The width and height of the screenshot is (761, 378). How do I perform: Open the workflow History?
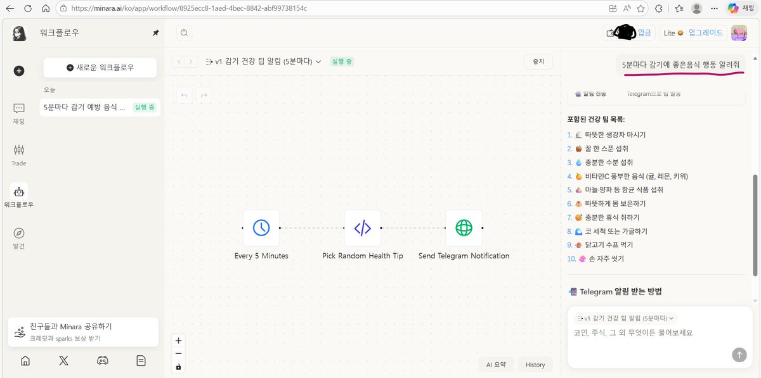[x=535, y=365]
